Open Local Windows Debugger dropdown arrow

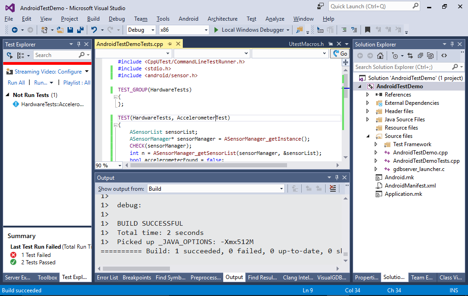tap(288, 30)
